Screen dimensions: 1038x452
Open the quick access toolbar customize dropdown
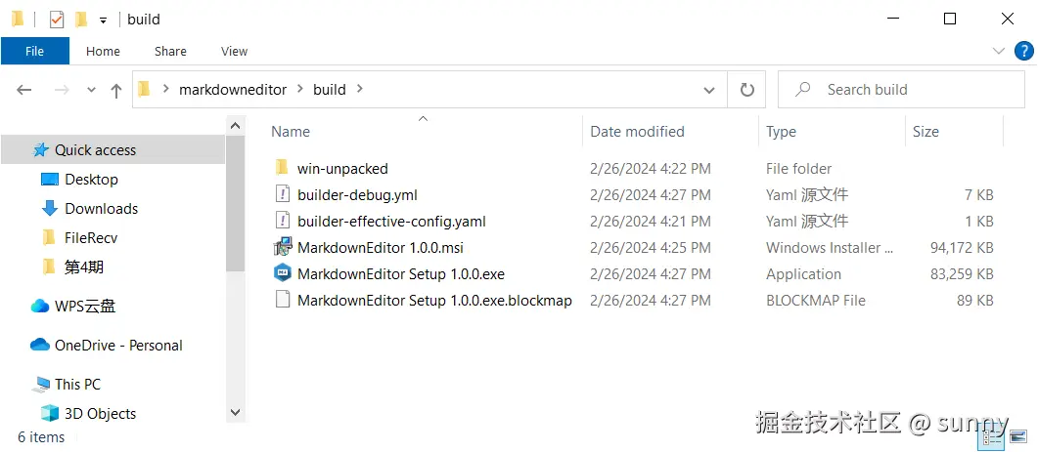[103, 20]
